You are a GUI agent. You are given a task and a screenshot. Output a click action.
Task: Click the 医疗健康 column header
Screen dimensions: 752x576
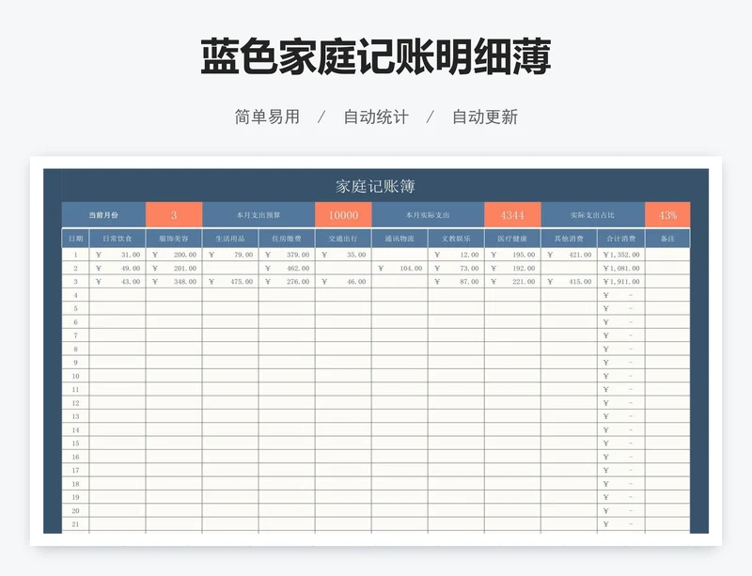(x=512, y=239)
